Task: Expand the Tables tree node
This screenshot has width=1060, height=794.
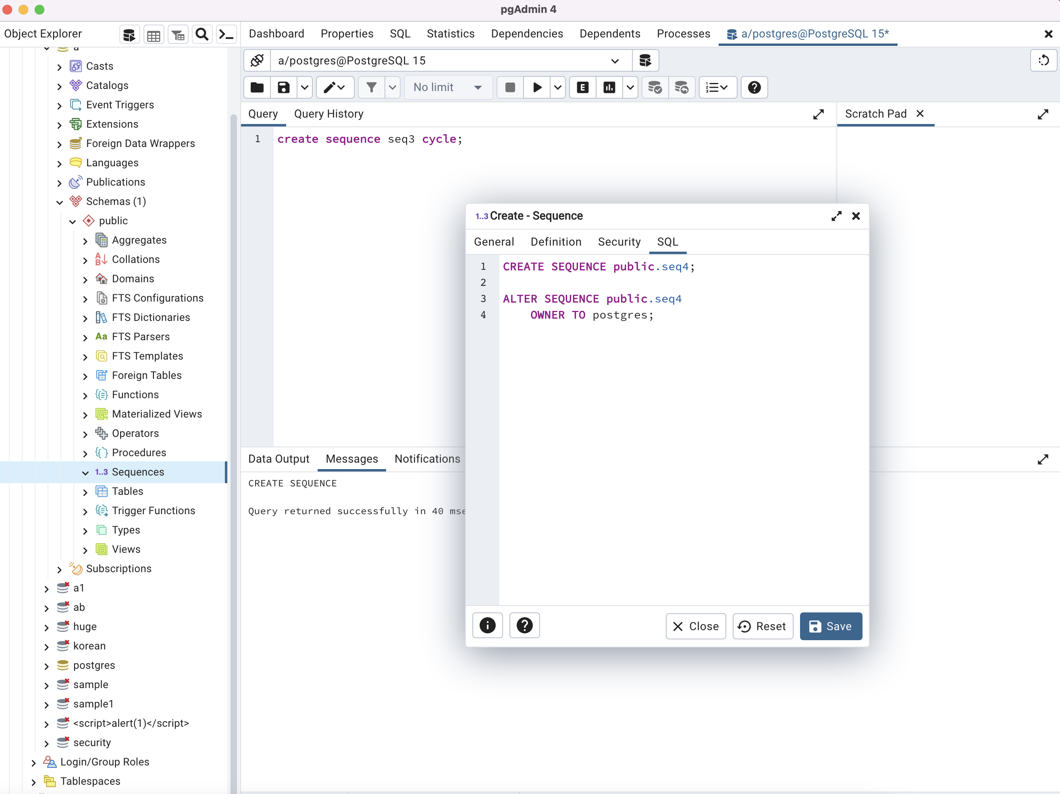Action: [x=85, y=491]
